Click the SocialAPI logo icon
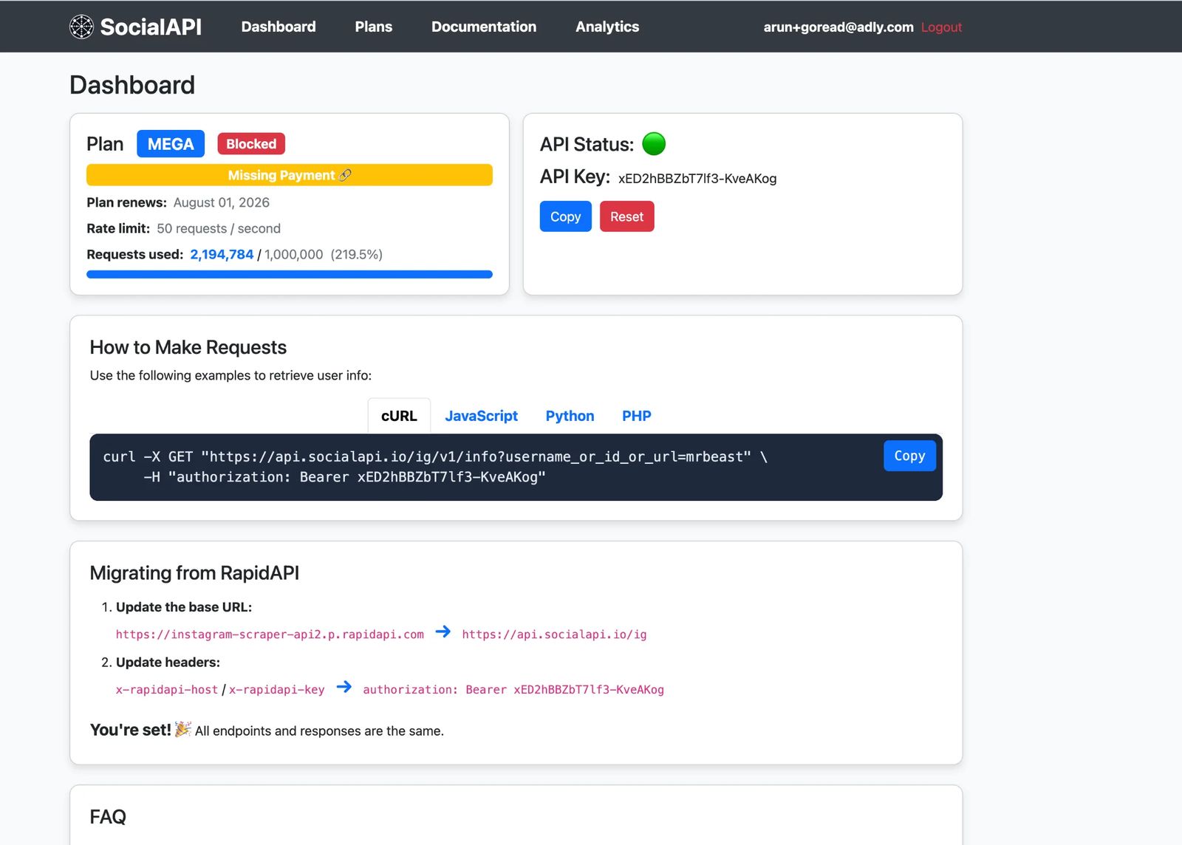Viewport: 1182px width, 845px height. click(81, 27)
